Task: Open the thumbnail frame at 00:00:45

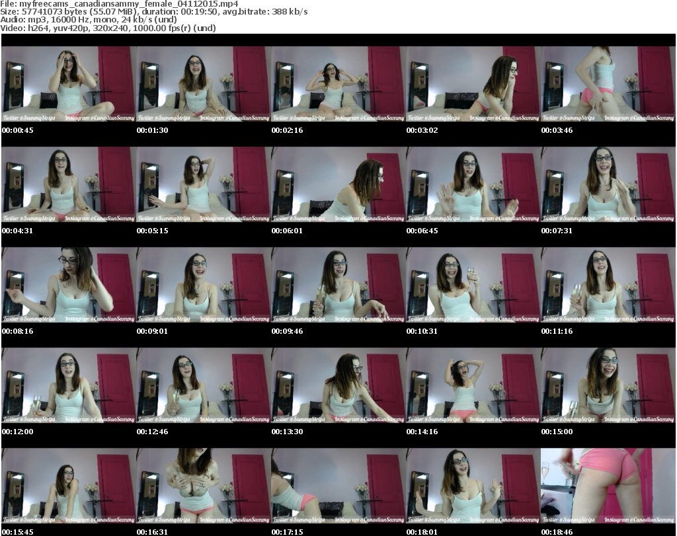Action: 69,84
